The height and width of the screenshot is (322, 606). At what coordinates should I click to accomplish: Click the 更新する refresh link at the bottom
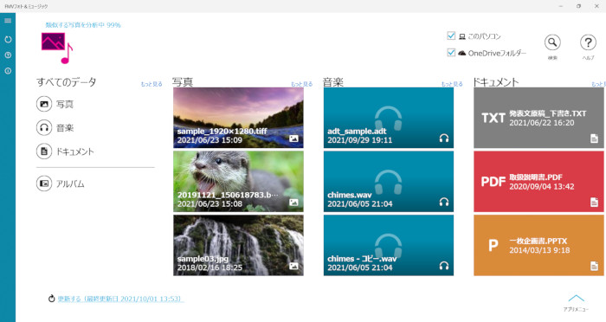click(x=120, y=299)
